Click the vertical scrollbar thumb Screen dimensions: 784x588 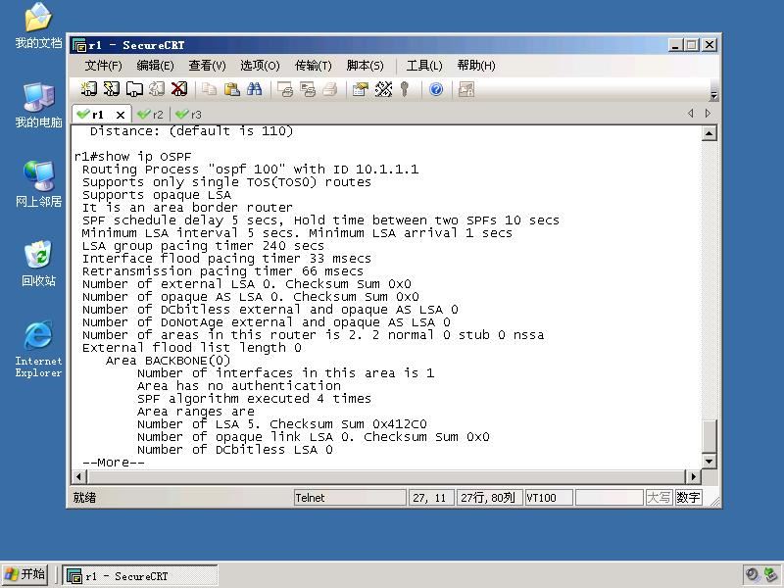coord(709,436)
